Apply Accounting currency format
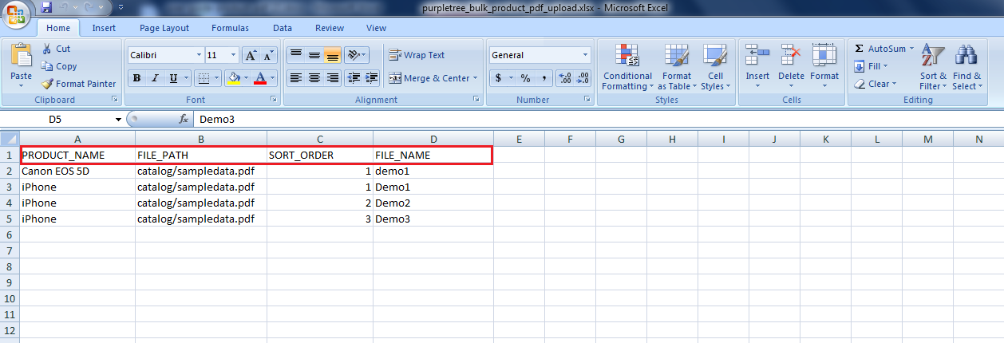The image size is (1004, 343). (x=499, y=78)
